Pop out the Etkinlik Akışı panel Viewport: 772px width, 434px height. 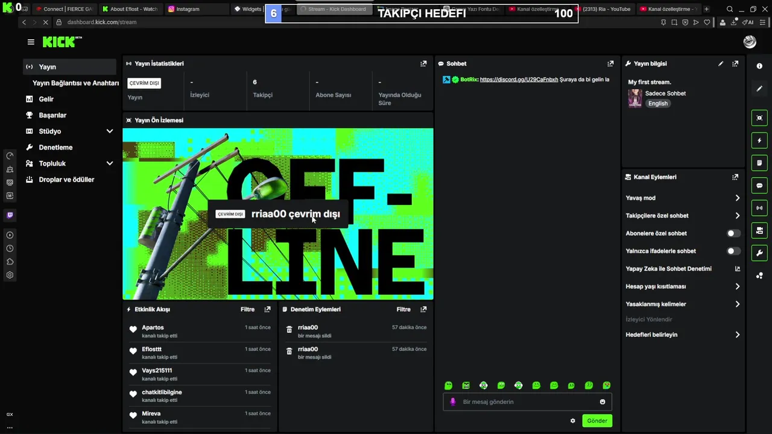(267, 309)
